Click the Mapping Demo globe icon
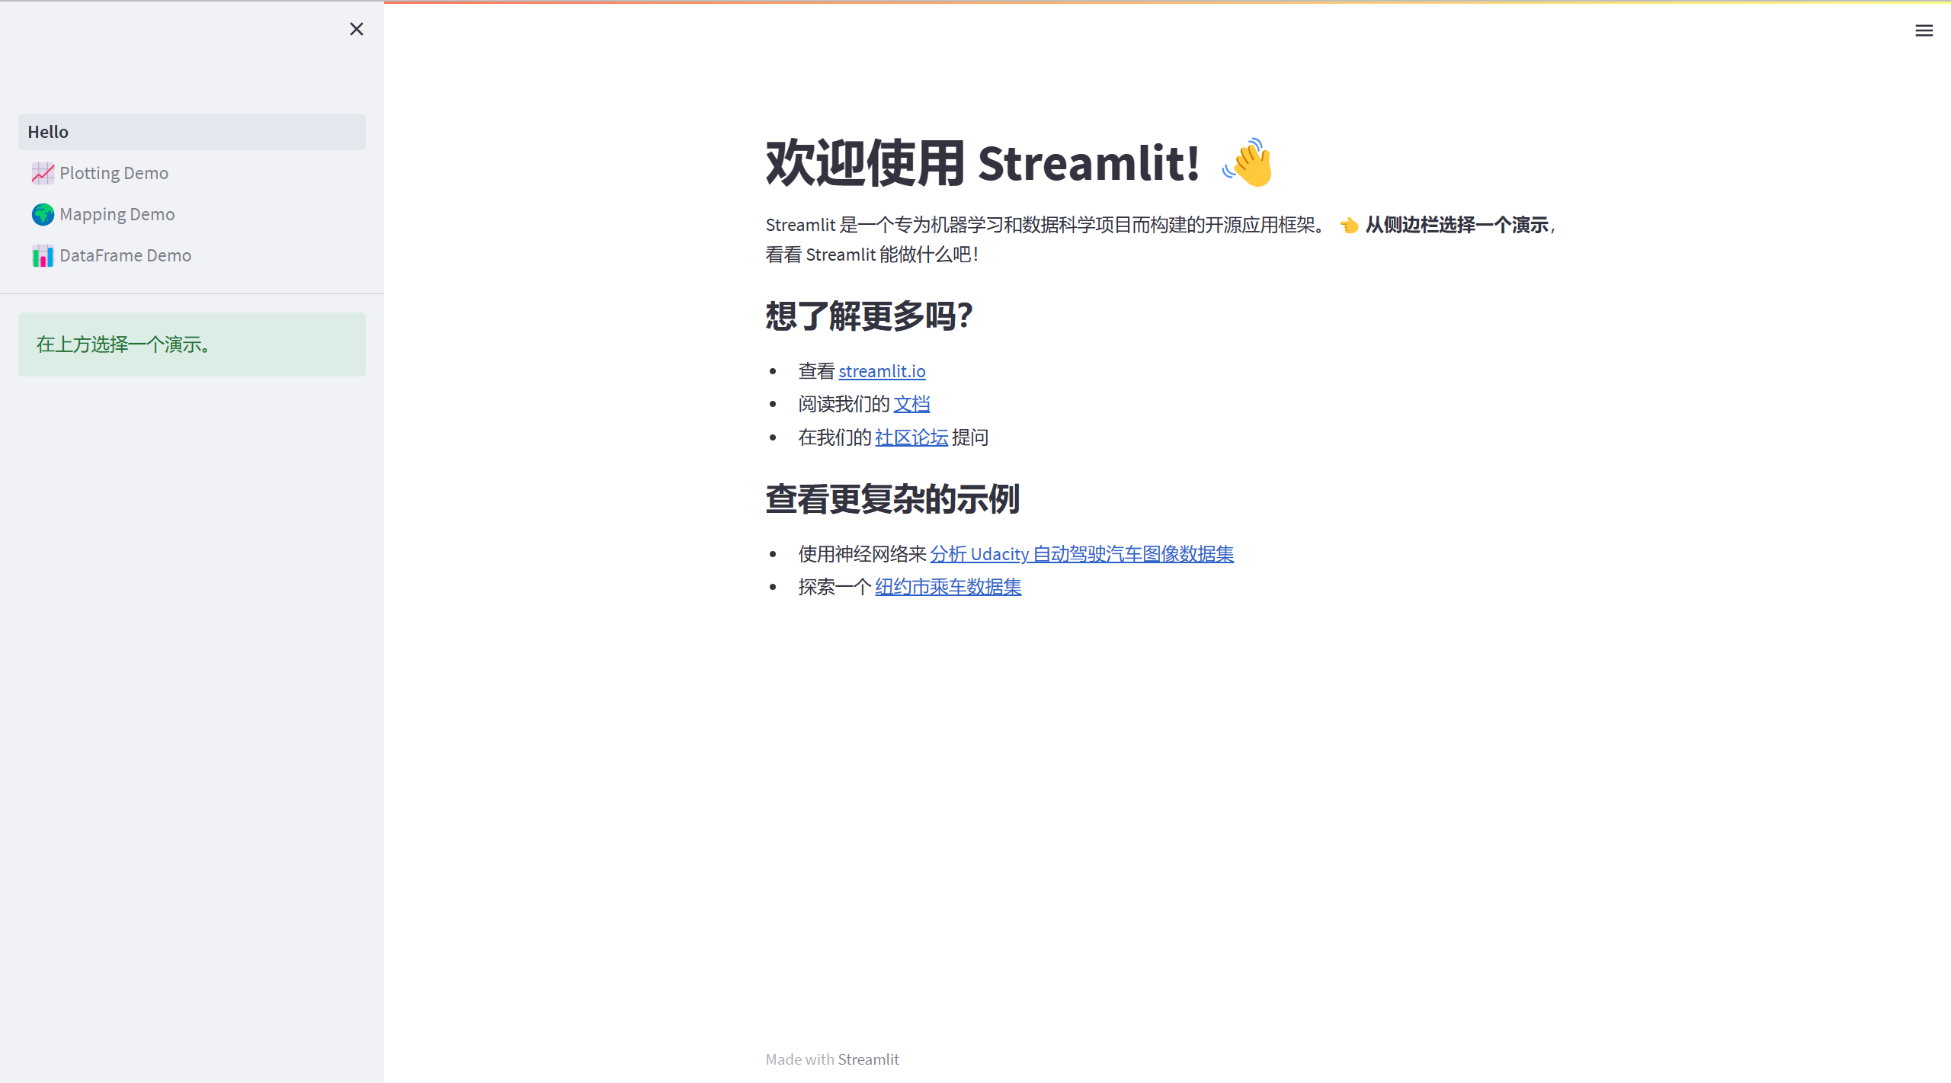Image resolution: width=1951 pixels, height=1083 pixels. (43, 214)
